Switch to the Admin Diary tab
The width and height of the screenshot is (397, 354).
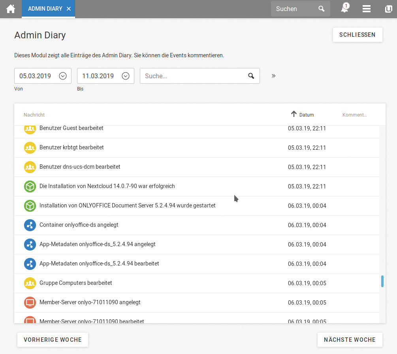(45, 9)
